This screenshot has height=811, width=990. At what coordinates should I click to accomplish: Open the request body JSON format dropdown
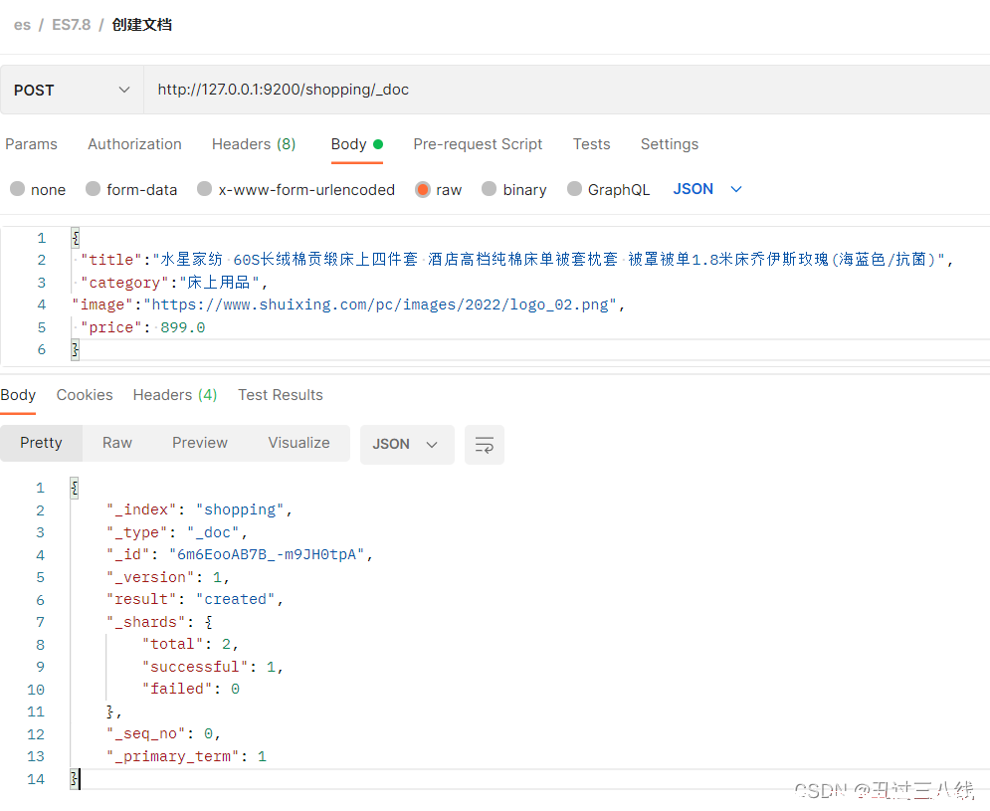coord(707,189)
